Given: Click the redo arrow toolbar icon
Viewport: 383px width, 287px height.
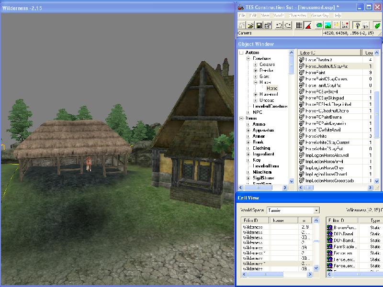Looking at the screenshot, I should point(288,25).
